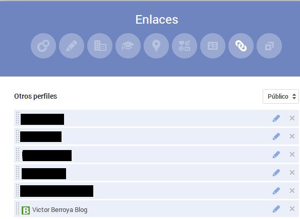The width and height of the screenshot is (300, 219).
Task: Delete the first redacted profile entry
Action: tap(292, 118)
